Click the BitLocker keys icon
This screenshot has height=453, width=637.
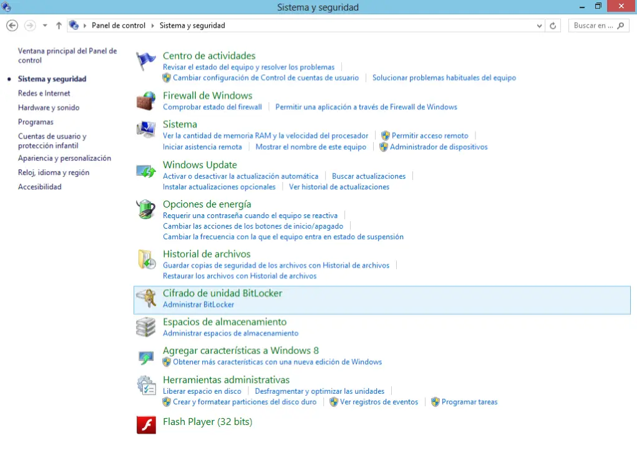click(x=146, y=298)
